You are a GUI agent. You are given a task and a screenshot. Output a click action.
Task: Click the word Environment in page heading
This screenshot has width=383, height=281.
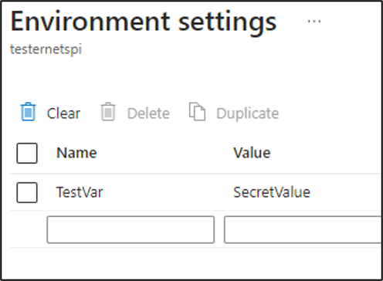[90, 22]
